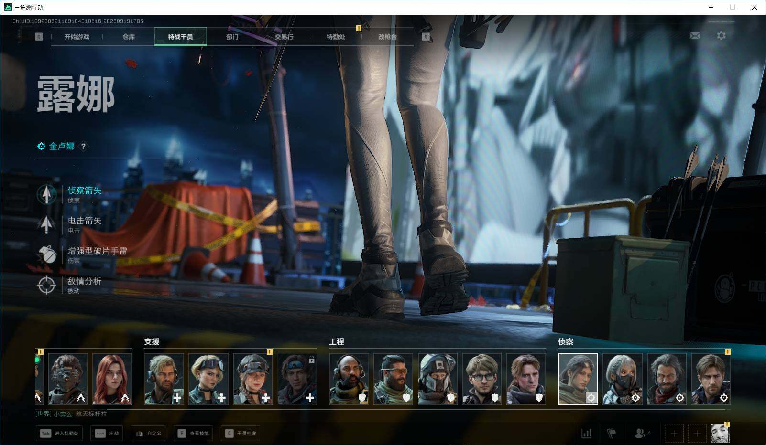
Task: Select the red-haired assault operator
Action: [112, 379]
